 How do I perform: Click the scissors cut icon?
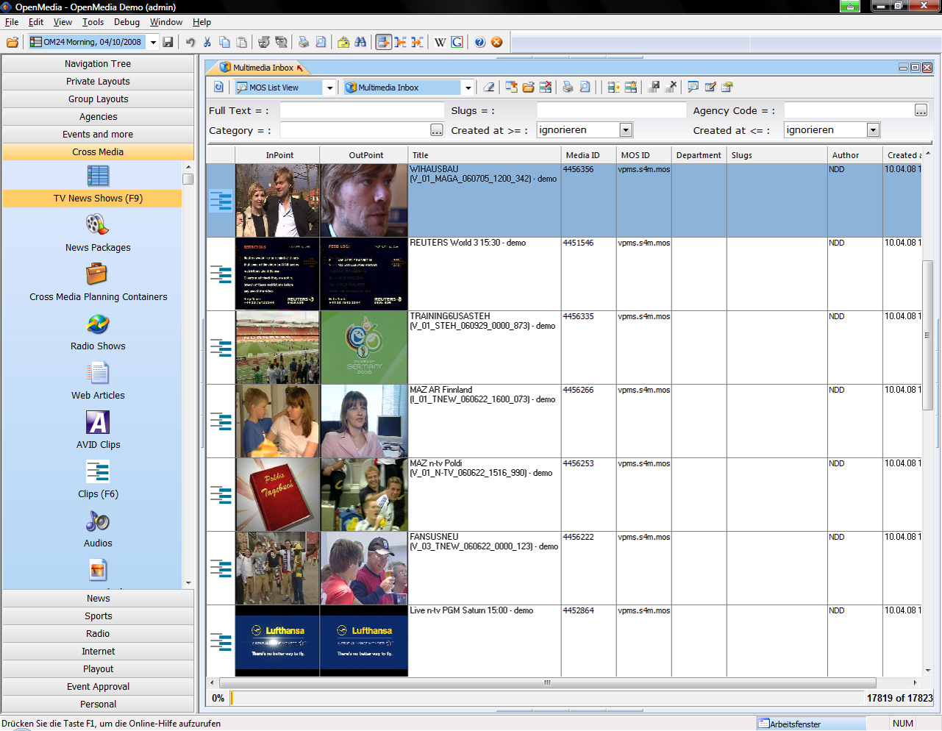click(x=207, y=42)
